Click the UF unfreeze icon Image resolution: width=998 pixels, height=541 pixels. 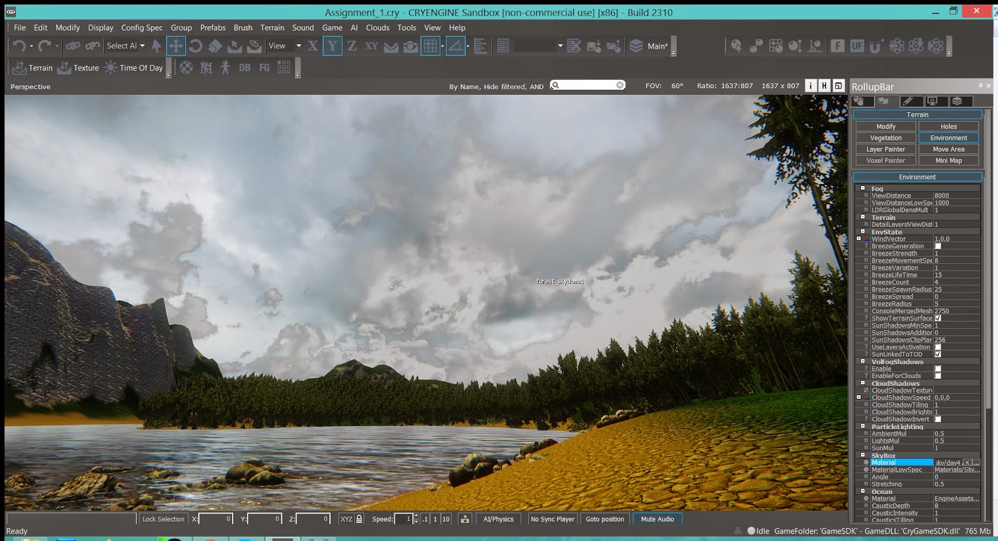point(857,46)
